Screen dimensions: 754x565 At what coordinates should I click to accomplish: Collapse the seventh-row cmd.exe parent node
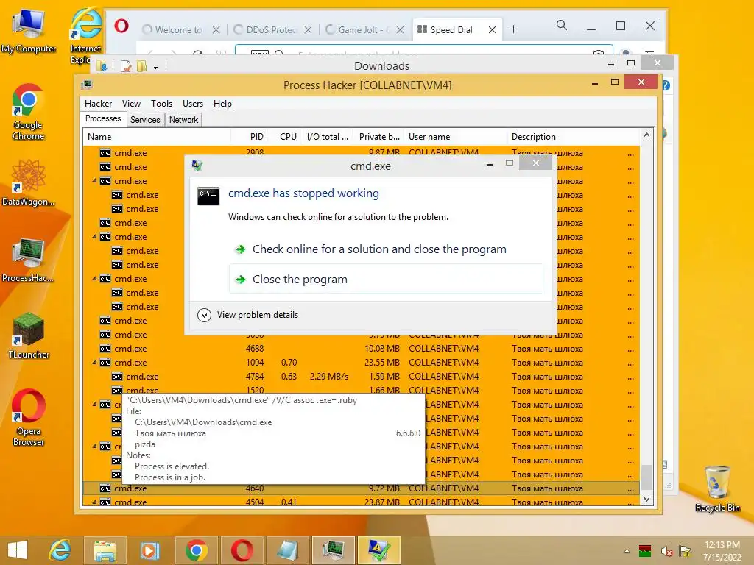[x=94, y=236]
